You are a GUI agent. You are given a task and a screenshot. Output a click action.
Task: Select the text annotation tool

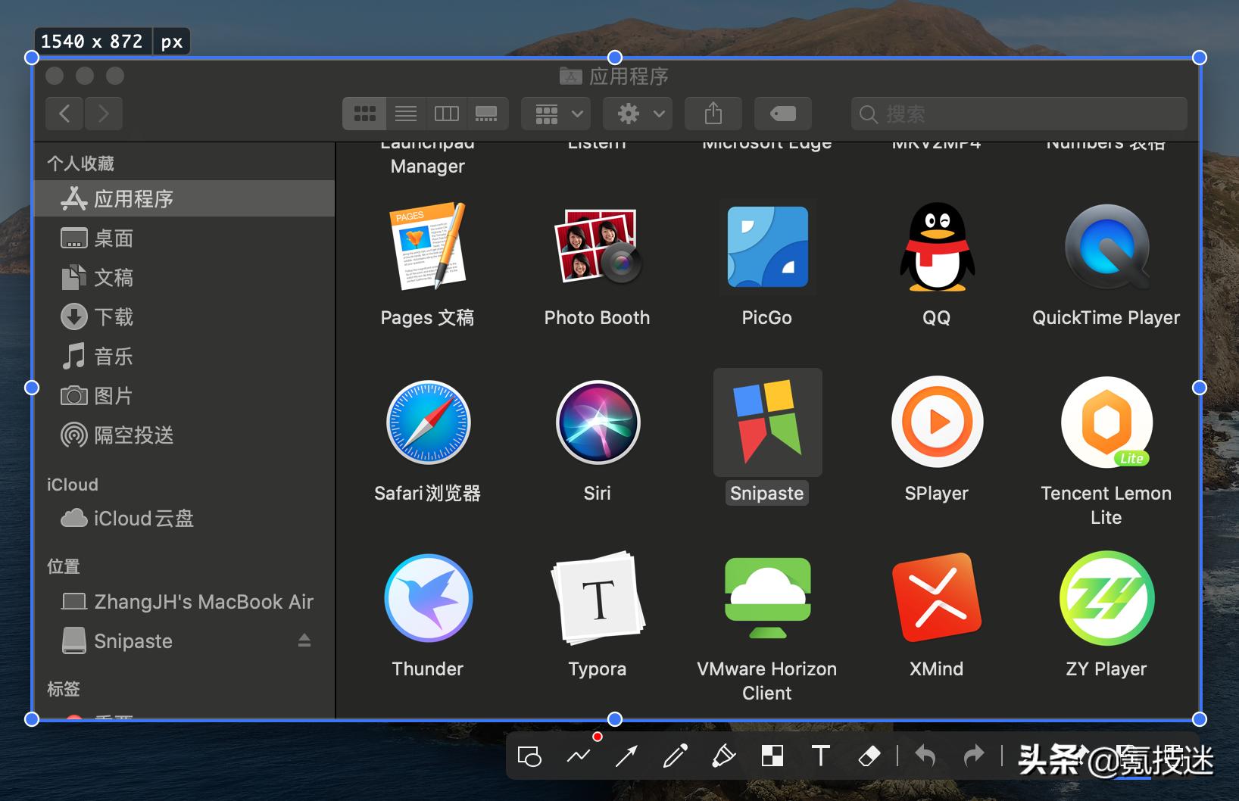point(821,756)
